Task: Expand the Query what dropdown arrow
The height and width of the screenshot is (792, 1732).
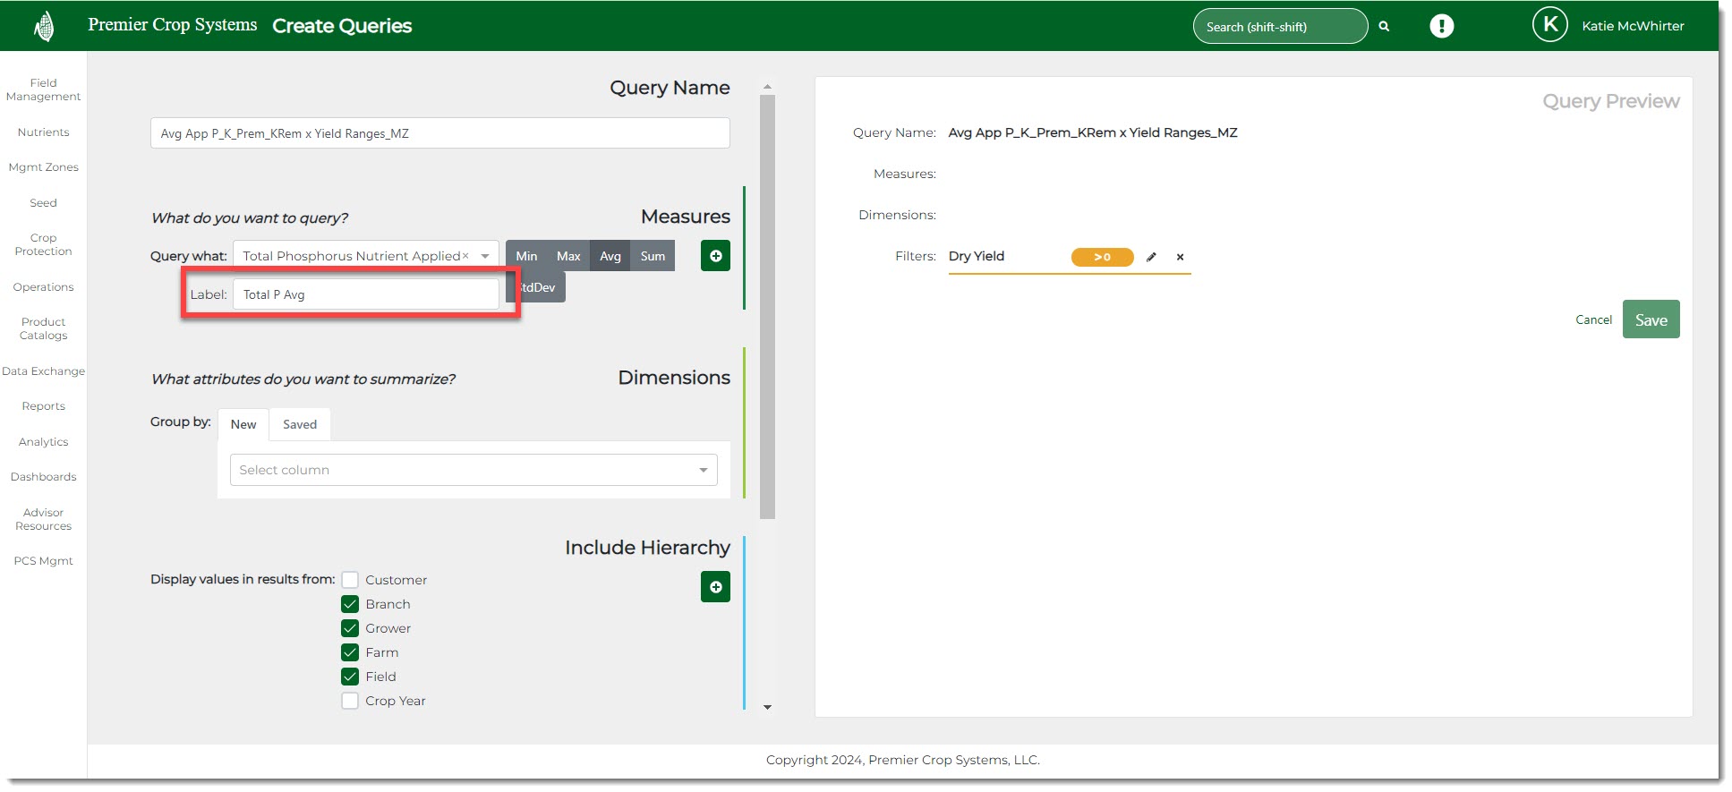Action: (x=485, y=256)
